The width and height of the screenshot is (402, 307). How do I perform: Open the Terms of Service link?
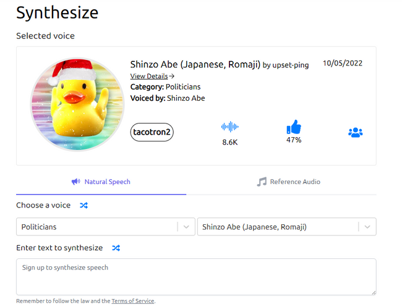coord(133,301)
